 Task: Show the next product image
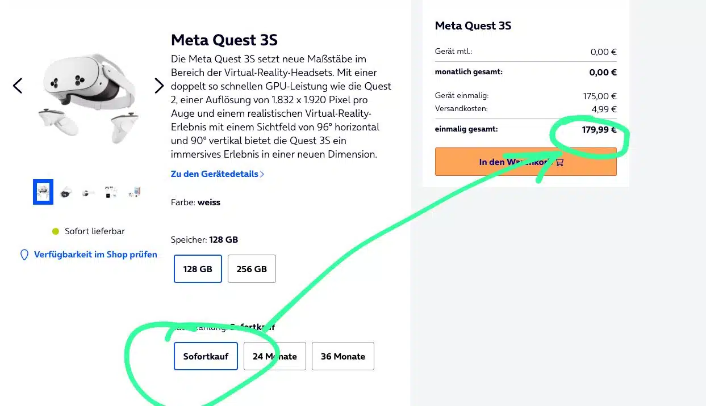[159, 86]
